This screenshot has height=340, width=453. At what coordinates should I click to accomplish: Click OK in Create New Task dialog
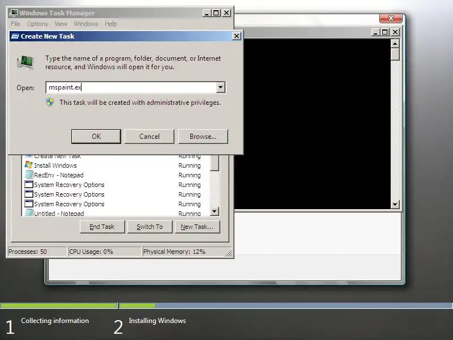point(96,136)
